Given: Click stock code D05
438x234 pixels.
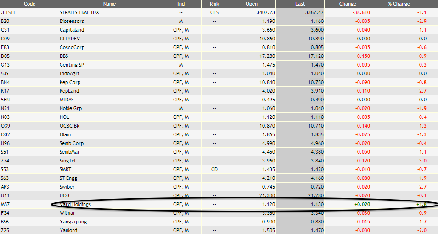Looking at the screenshot, I should (x=5, y=56).
